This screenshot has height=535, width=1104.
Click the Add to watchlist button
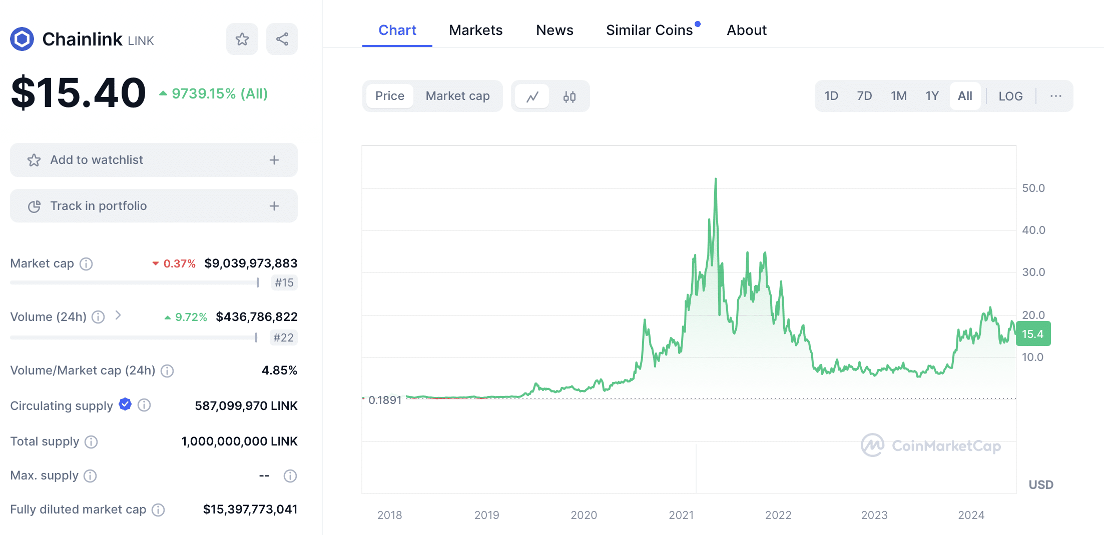(x=154, y=160)
